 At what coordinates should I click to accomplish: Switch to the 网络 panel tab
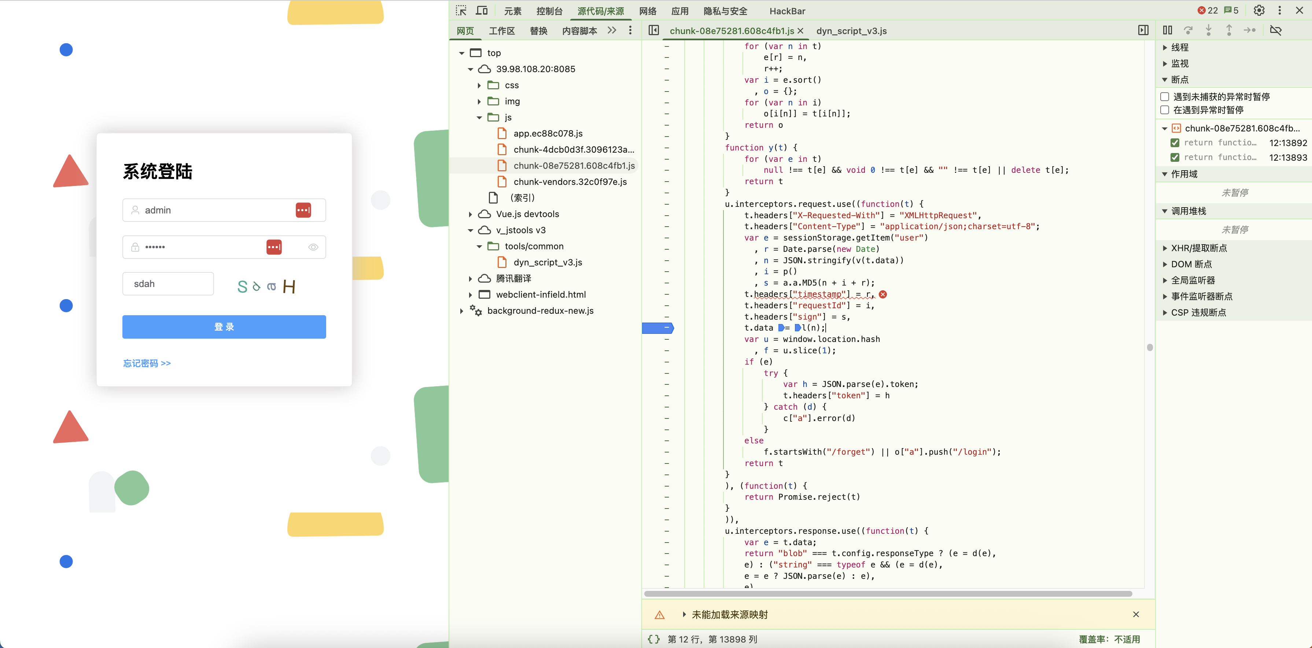(x=647, y=11)
